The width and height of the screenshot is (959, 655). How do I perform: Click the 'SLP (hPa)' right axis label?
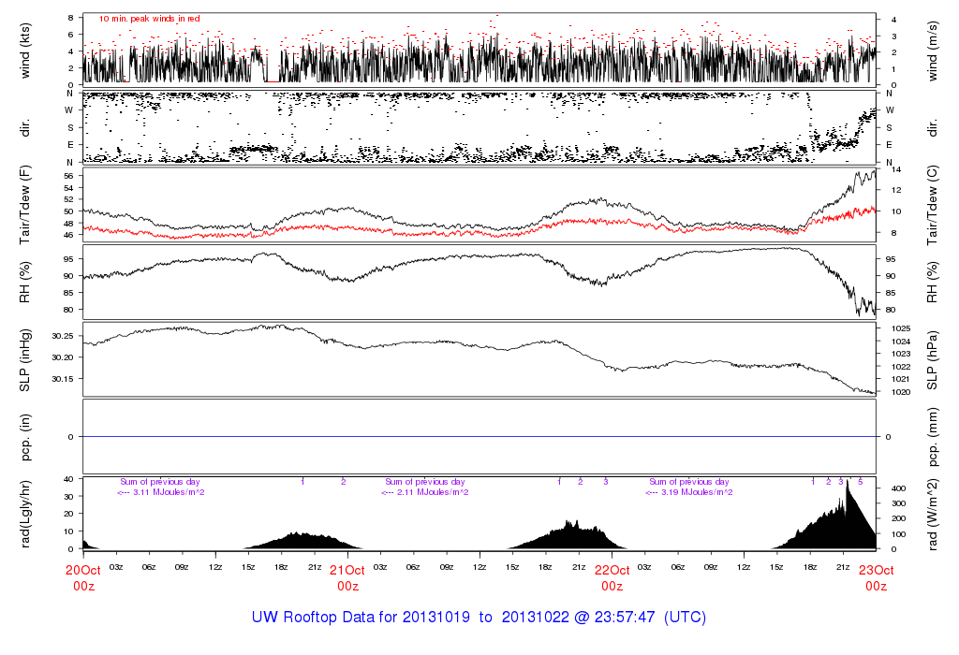click(x=933, y=358)
